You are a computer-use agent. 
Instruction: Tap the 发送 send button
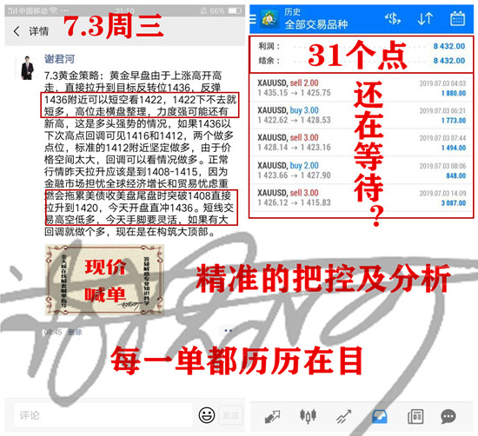[231, 415]
